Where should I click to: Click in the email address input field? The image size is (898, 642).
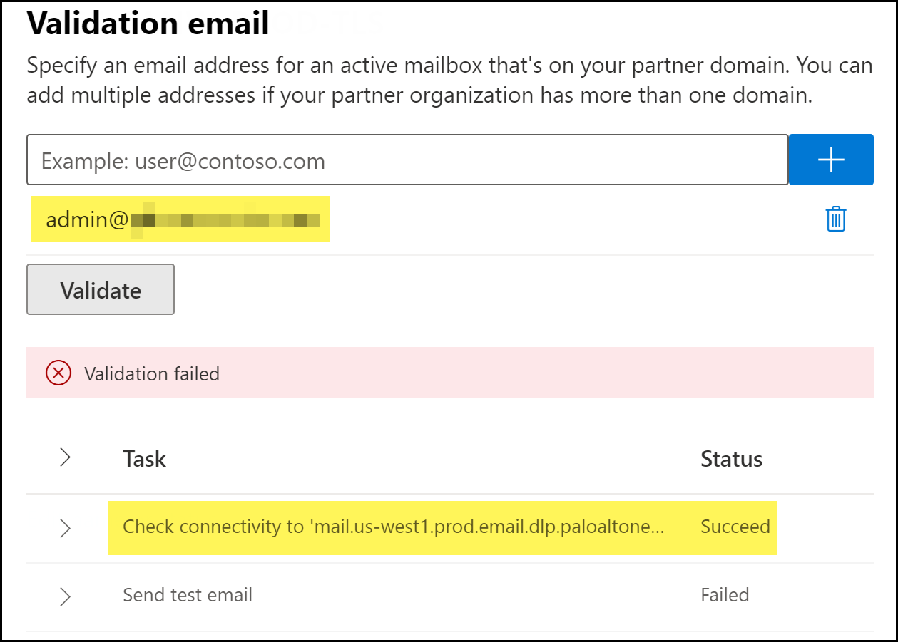tap(407, 160)
